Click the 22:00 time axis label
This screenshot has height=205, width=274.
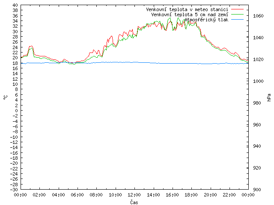(x=229, y=195)
